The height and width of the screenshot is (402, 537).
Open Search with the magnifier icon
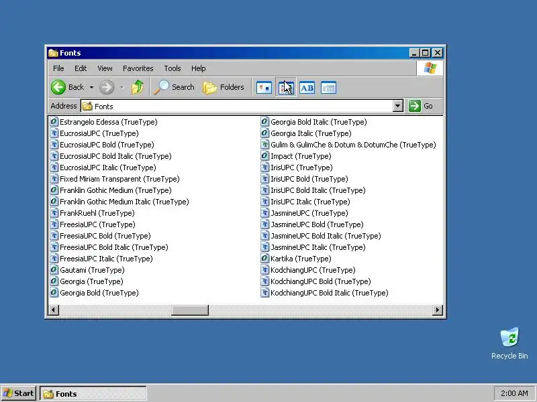coord(161,87)
